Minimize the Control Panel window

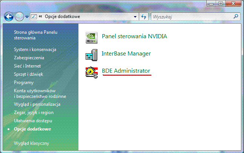(x=211, y=3)
